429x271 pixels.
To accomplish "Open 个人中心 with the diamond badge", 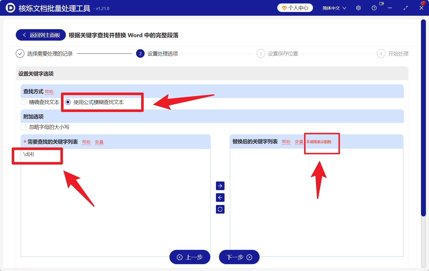I will [295, 8].
